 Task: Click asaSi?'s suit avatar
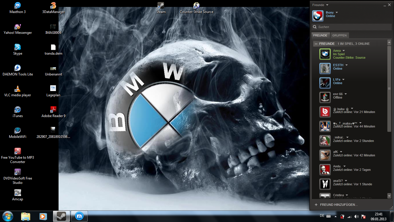(x=325, y=184)
